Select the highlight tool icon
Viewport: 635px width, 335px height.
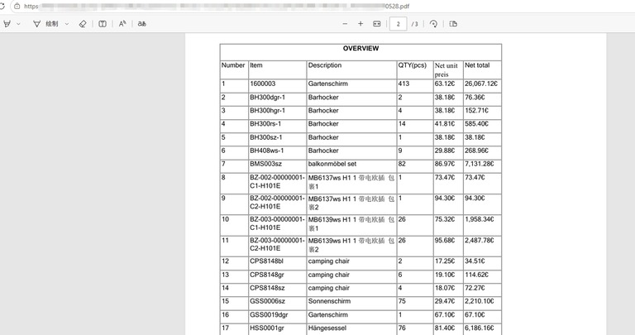click(x=7, y=24)
